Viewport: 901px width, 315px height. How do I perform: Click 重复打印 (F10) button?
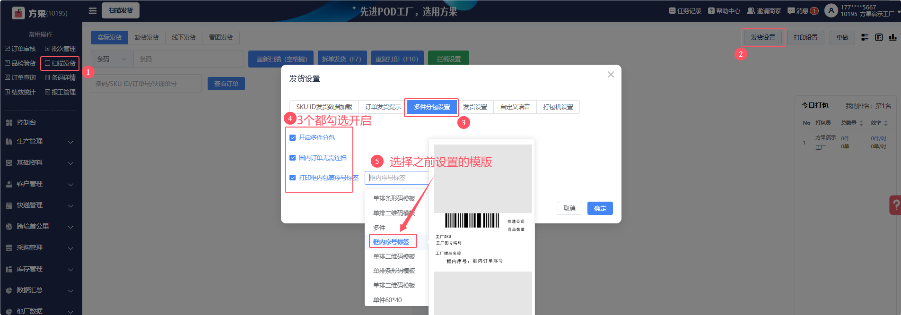[397, 59]
